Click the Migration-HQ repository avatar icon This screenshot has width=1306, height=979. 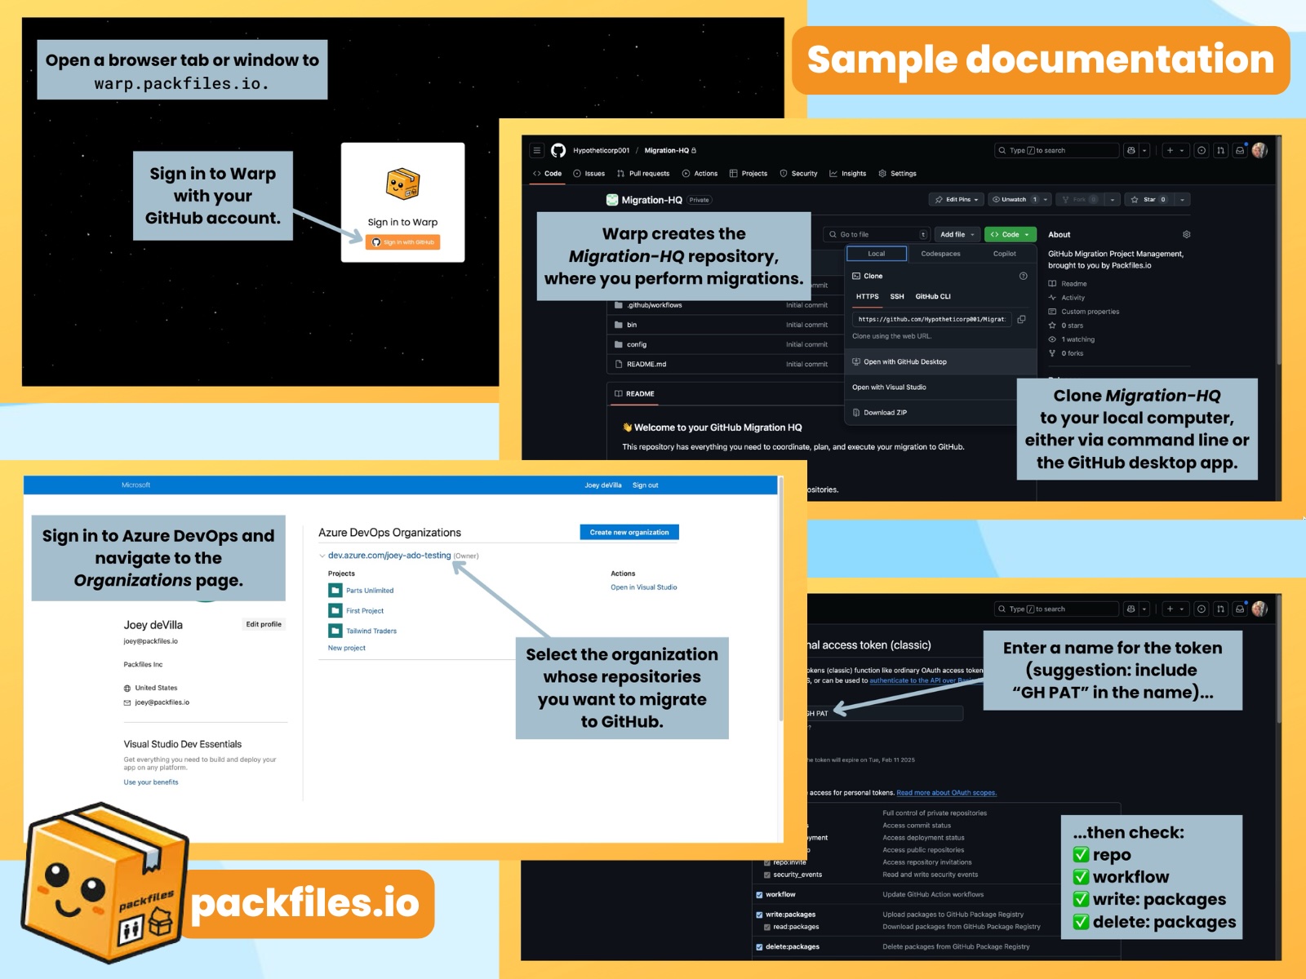pyautogui.click(x=612, y=200)
